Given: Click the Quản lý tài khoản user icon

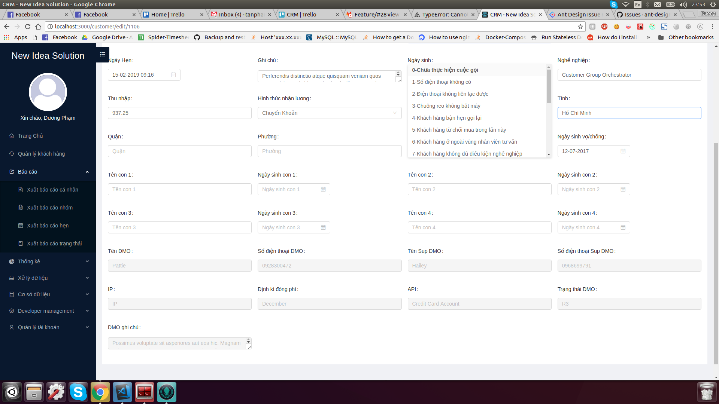Looking at the screenshot, I should pyautogui.click(x=11, y=327).
